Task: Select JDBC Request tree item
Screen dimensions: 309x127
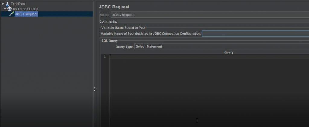Action: [x=27, y=14]
